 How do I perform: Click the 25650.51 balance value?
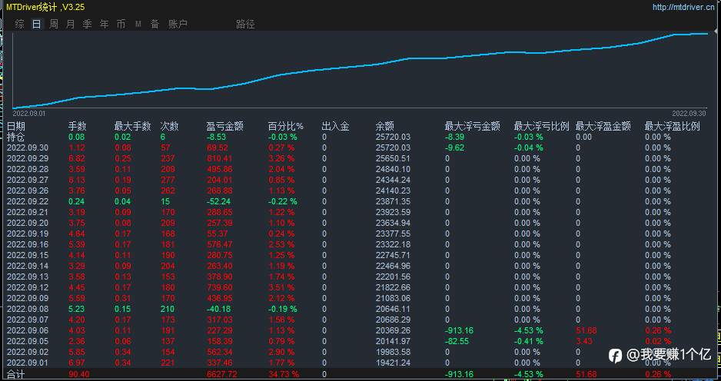pos(393,158)
